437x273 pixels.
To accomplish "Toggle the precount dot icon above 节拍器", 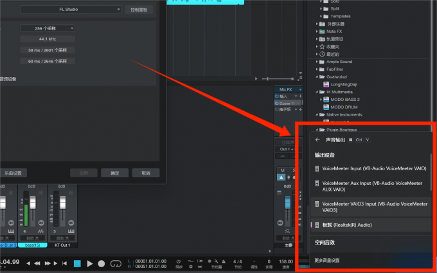I will tap(210, 261).
